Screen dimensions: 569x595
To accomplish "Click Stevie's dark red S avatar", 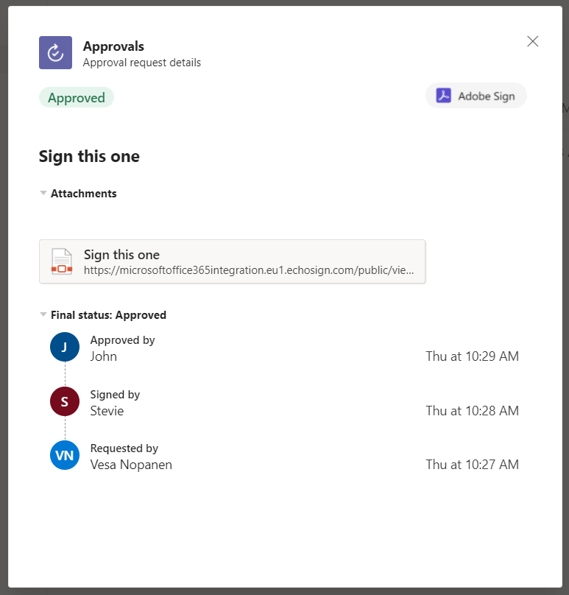I will click(x=65, y=401).
